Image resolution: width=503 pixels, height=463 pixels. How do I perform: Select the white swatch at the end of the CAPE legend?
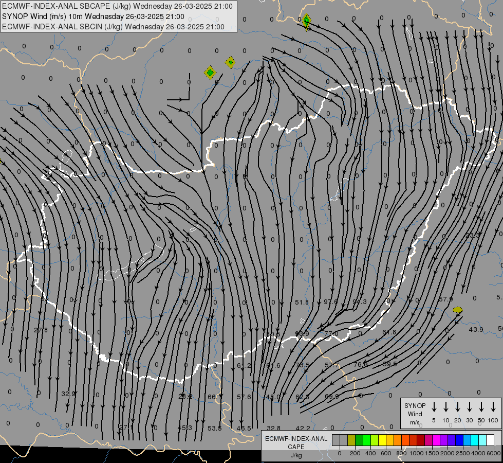coord(490,440)
